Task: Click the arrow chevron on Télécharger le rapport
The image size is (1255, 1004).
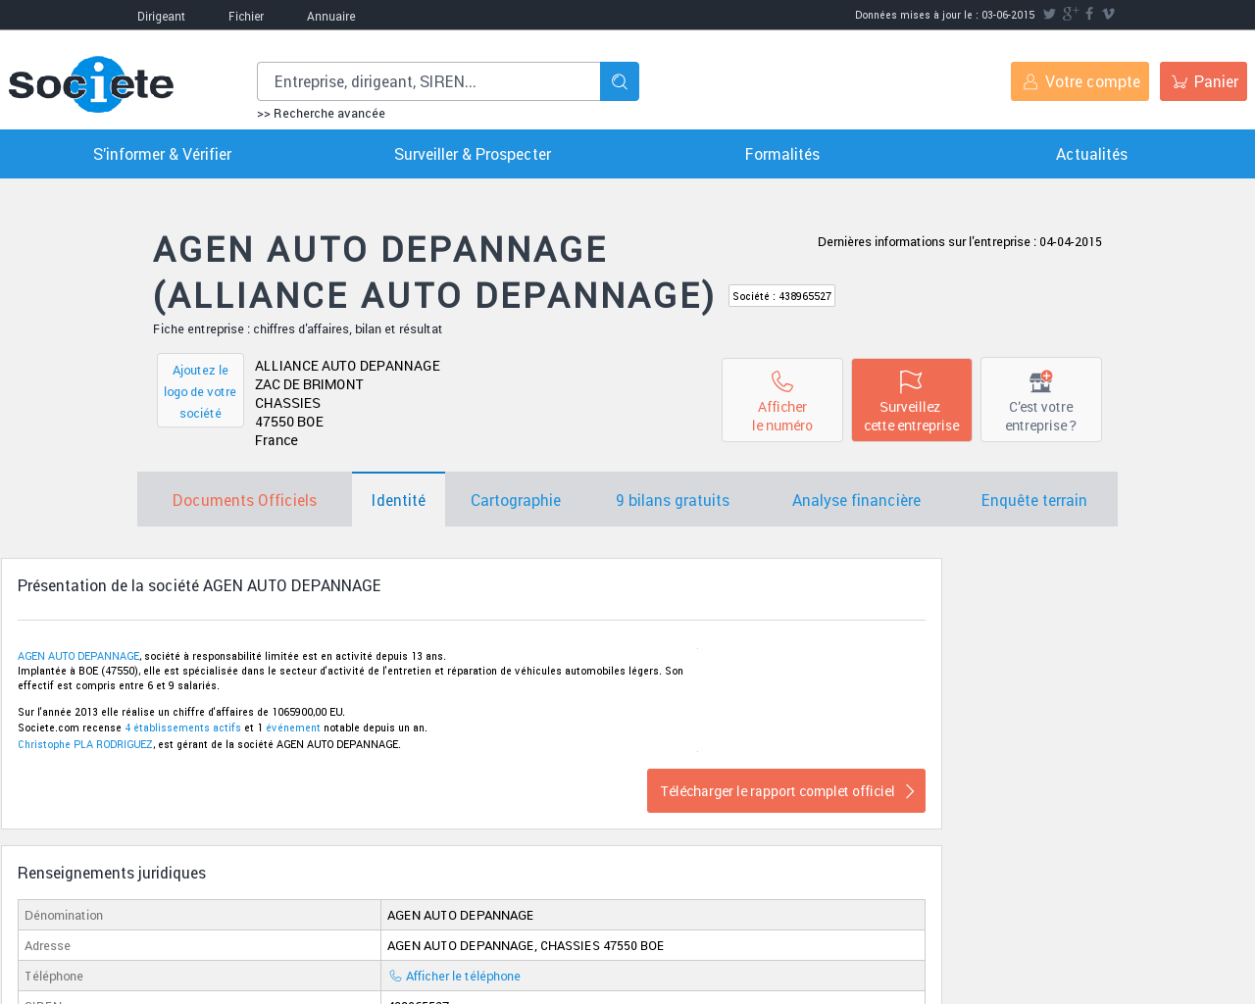Action: coord(910,791)
